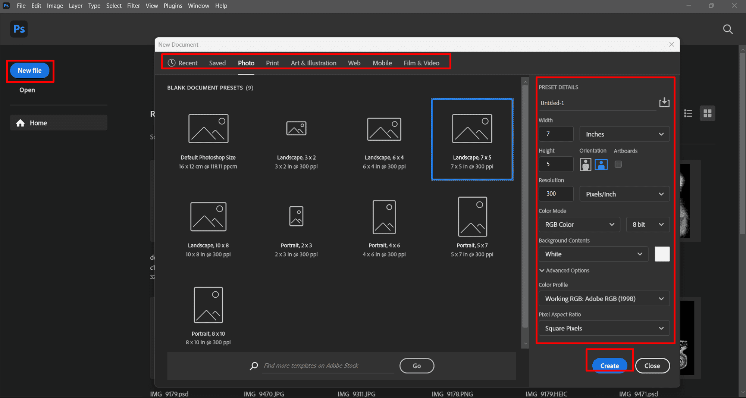Open the Color Mode dropdown RGB Color
The image size is (746, 398).
tap(579, 225)
